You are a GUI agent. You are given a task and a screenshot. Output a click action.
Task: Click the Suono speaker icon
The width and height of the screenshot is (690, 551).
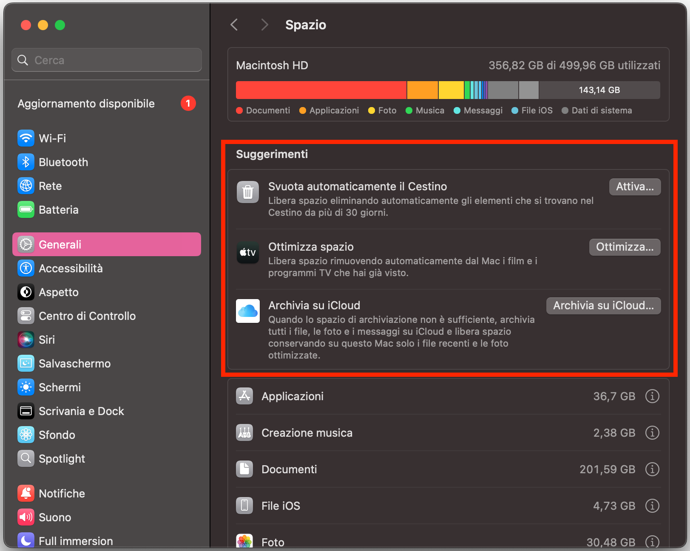click(26, 517)
